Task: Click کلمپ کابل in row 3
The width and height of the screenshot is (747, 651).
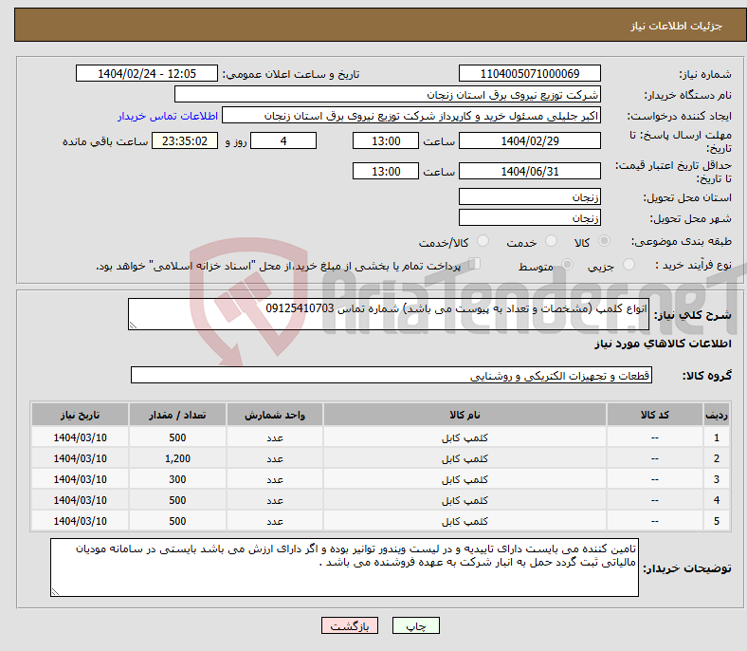Action: pos(465,479)
